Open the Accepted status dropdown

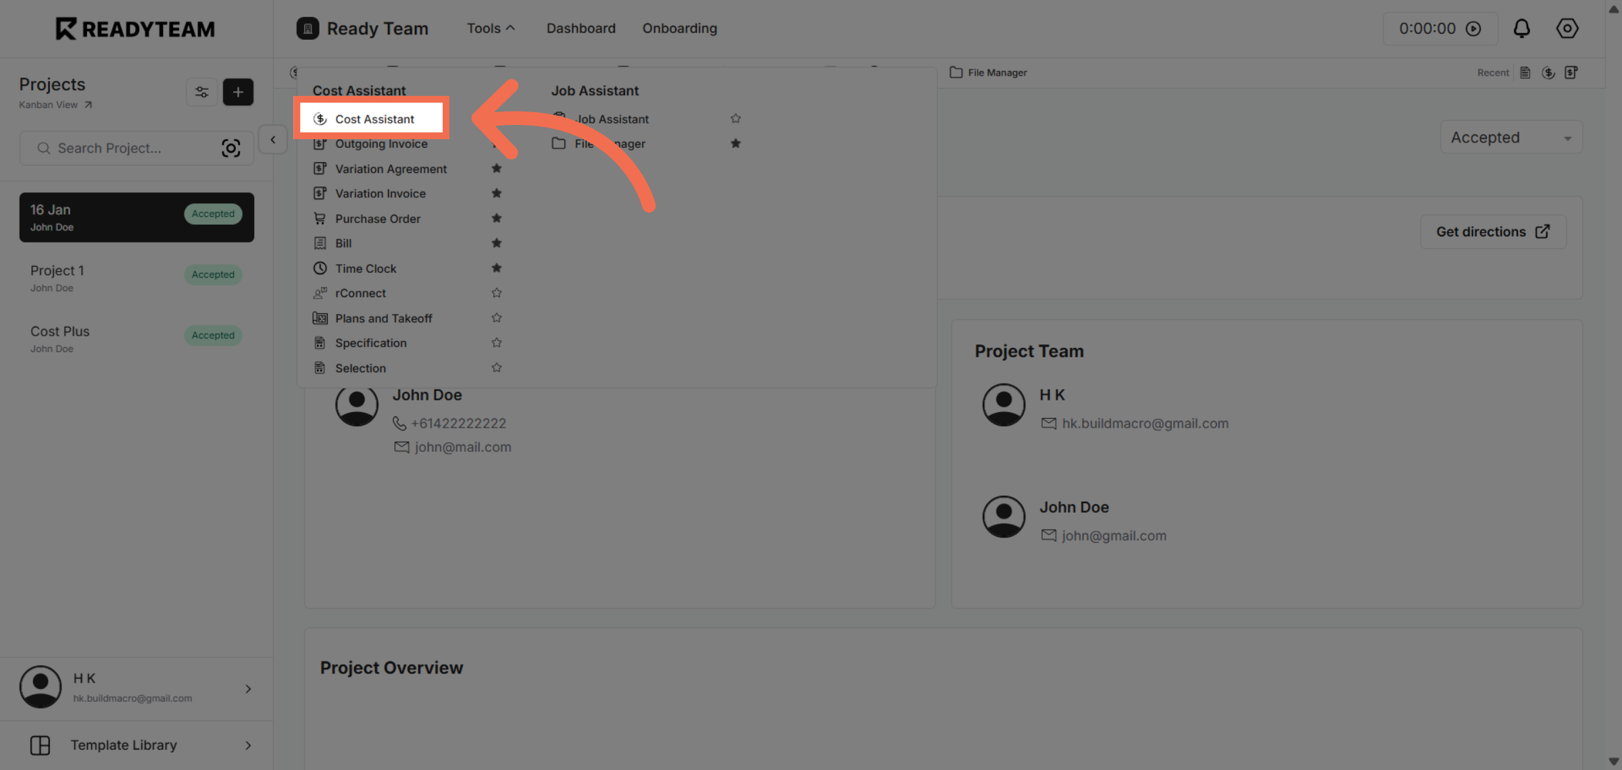(x=1511, y=138)
